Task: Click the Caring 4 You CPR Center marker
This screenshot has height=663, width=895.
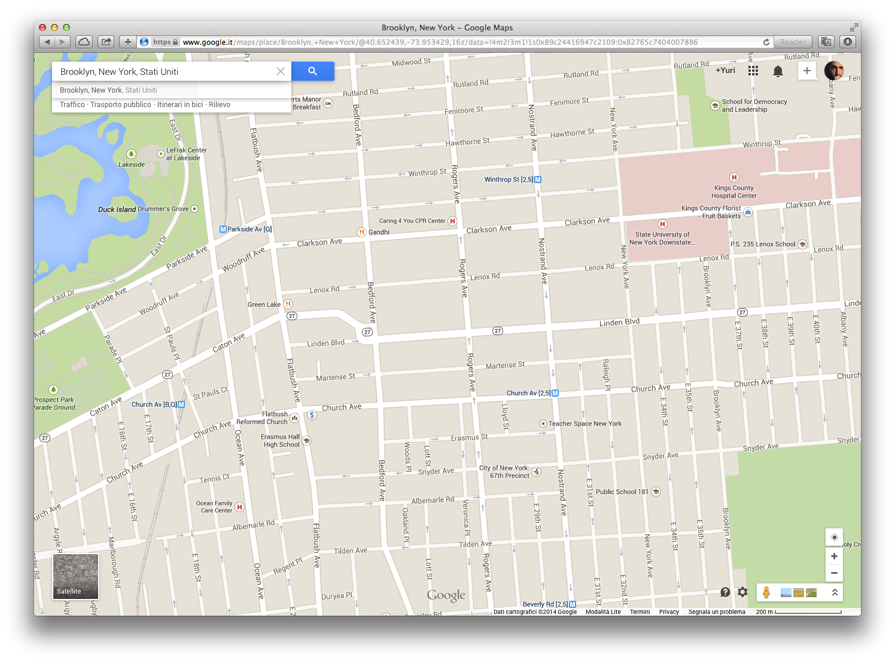Action: pos(452,221)
